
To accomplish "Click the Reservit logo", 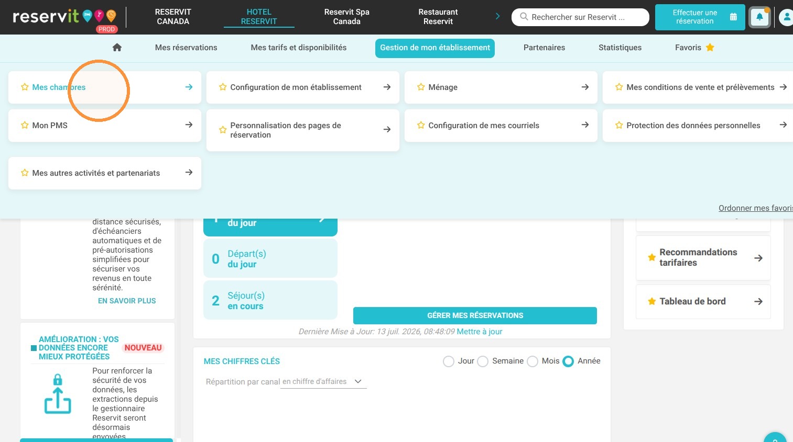I will point(64,17).
